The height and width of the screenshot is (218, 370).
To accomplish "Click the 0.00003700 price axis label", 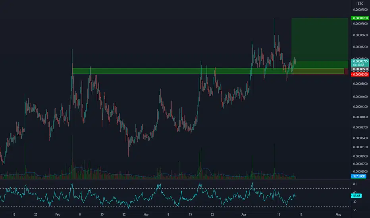I will (360, 127).
